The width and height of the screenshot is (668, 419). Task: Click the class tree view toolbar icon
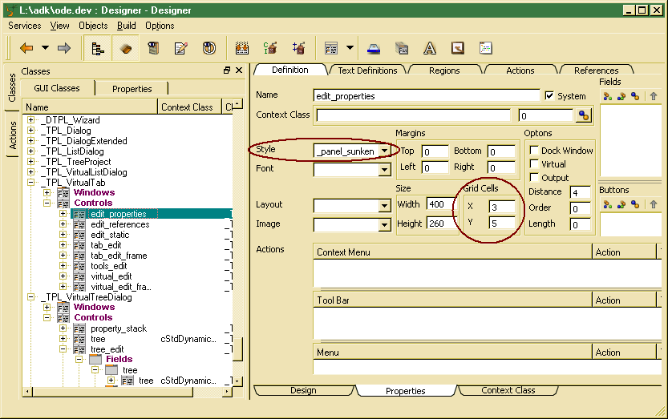[99, 48]
